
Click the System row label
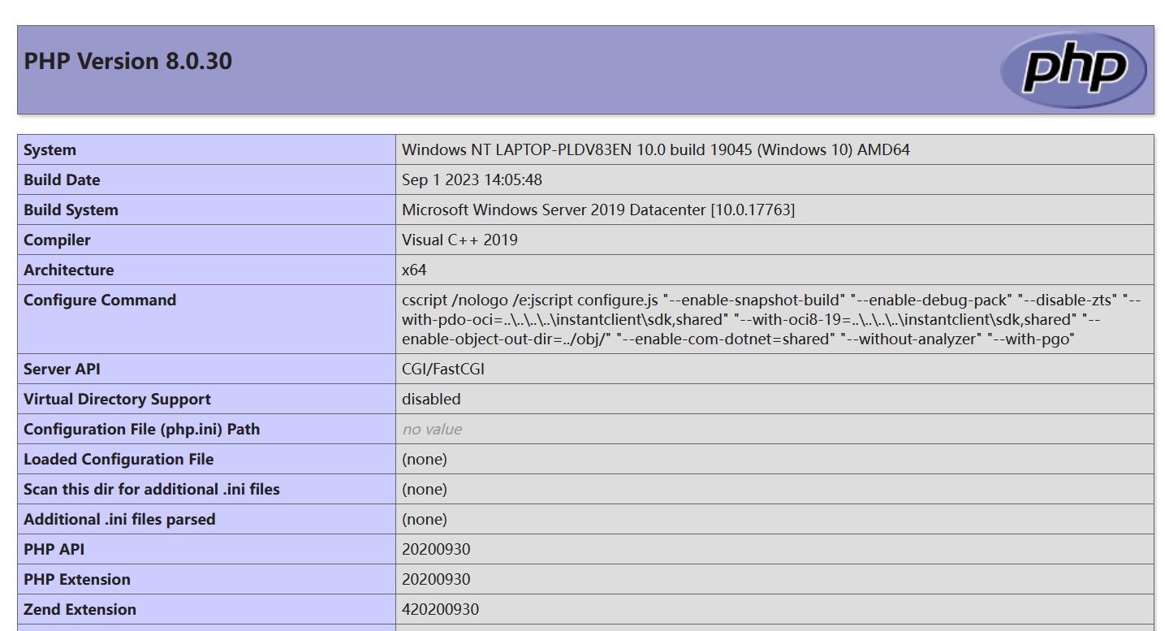point(50,150)
